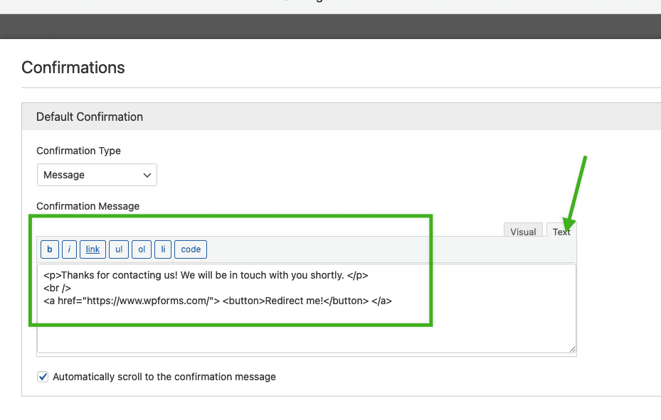Insert list item with li button

[163, 249]
